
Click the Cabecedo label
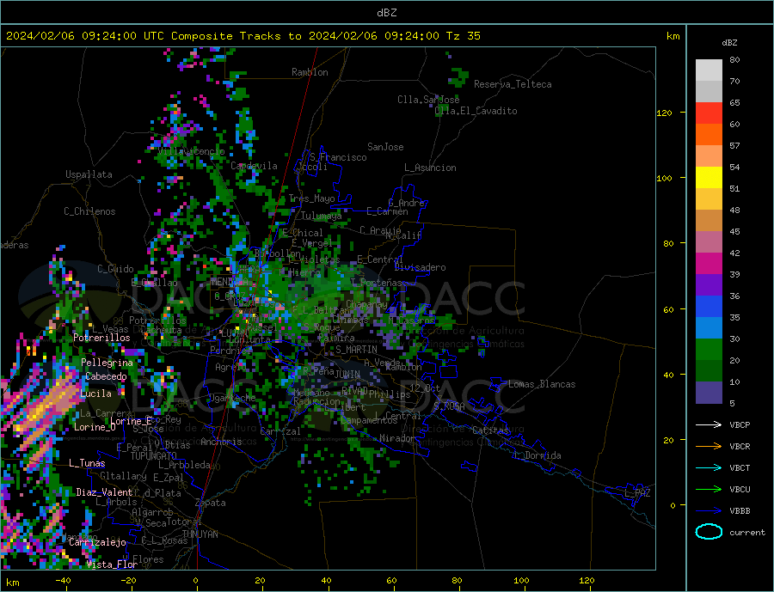106,376
